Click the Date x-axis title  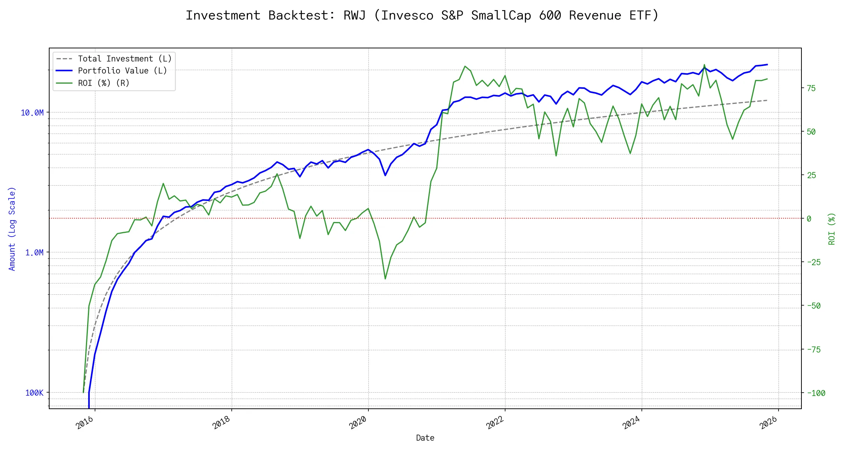[425, 438]
